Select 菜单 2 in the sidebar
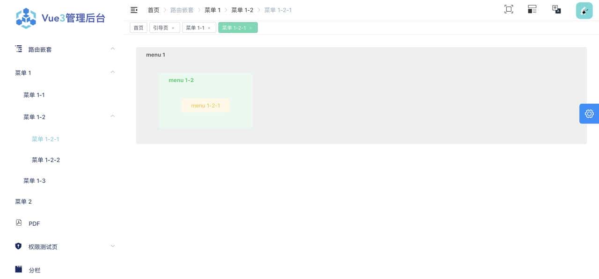599x279 pixels. tap(23, 201)
